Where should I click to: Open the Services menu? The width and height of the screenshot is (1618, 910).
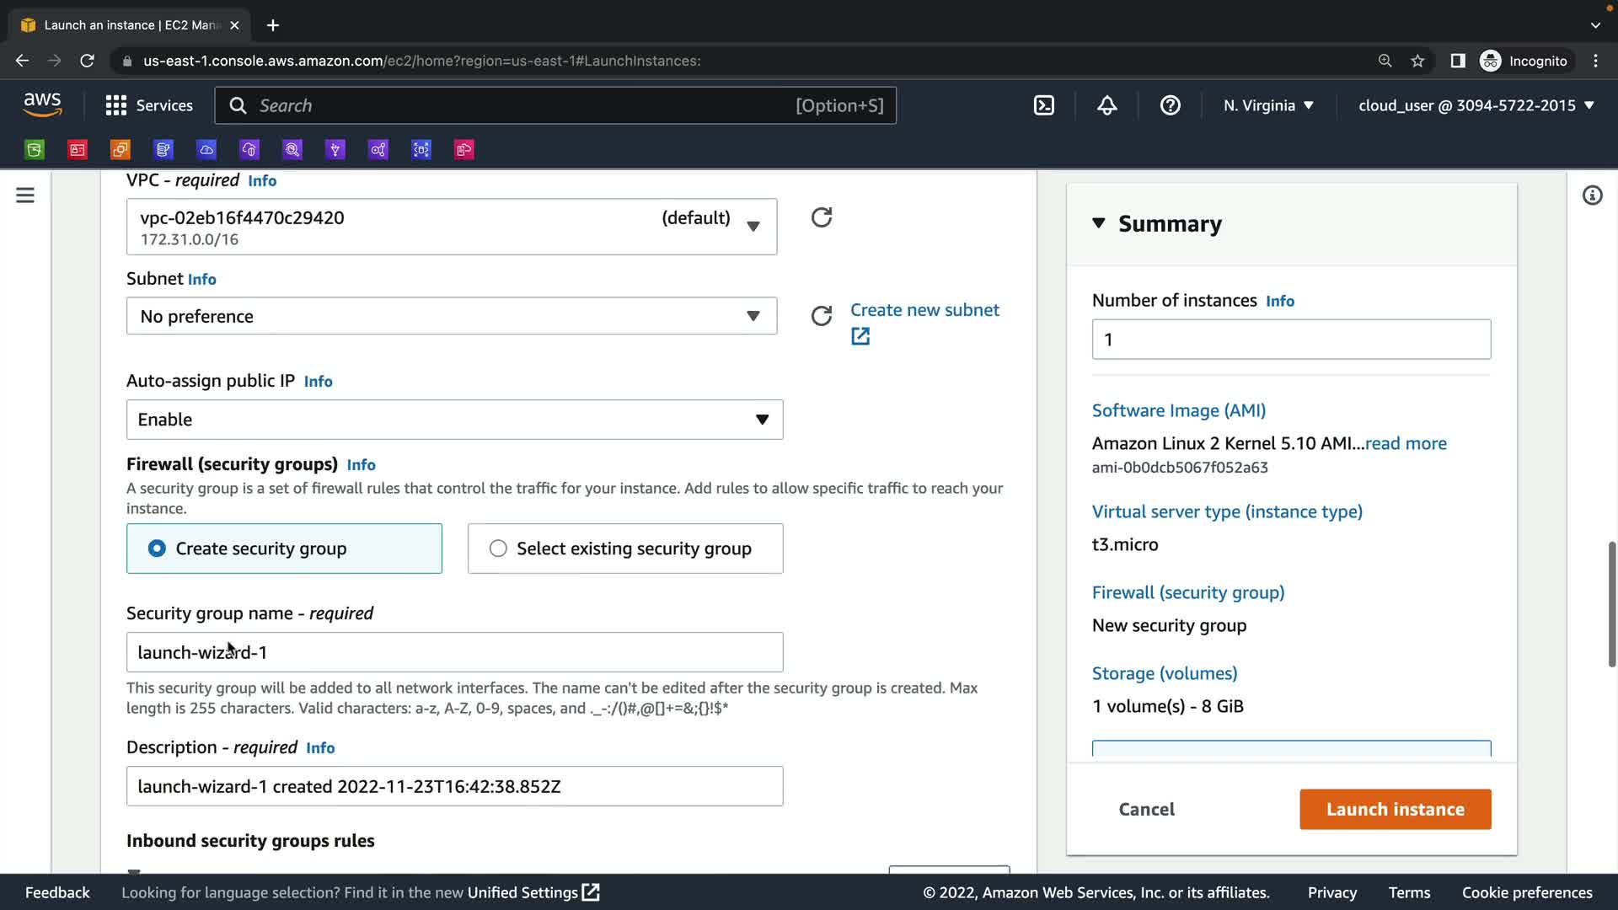(x=149, y=105)
